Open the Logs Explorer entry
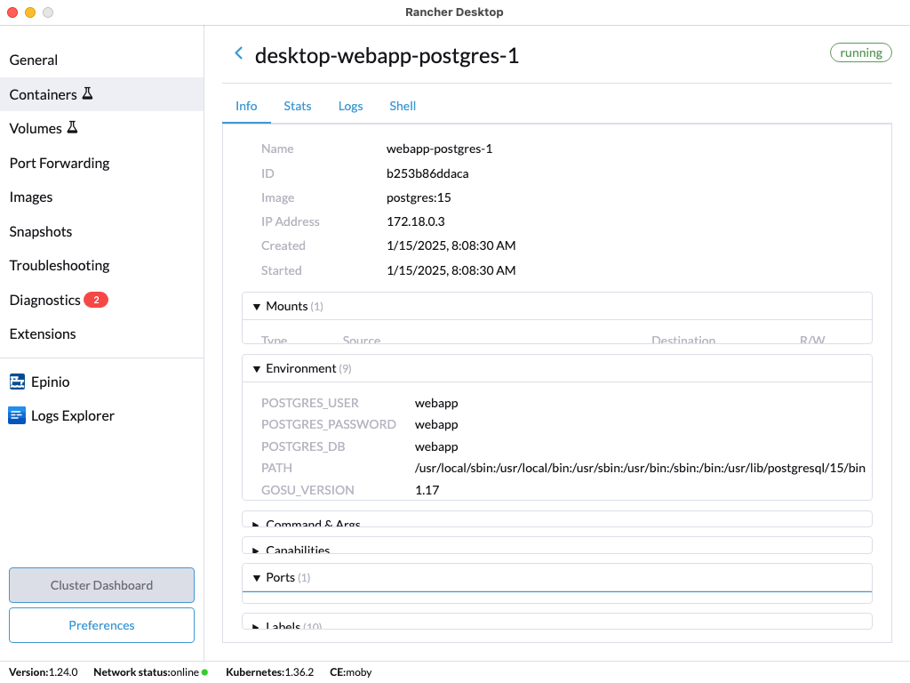 tap(101, 415)
